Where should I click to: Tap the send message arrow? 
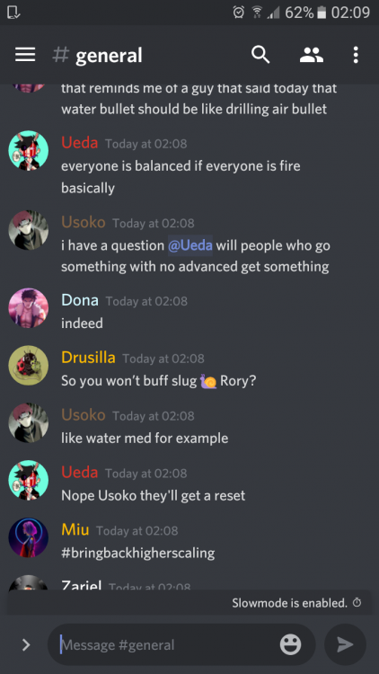coord(345,644)
